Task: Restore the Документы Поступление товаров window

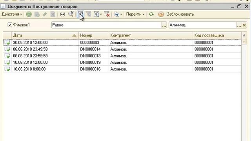Action: coord(239,6)
